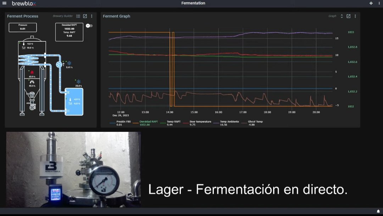383x216 pixels.
Task: Click the move dashboard icon in the header
Action: pyautogui.click(x=371, y=3)
